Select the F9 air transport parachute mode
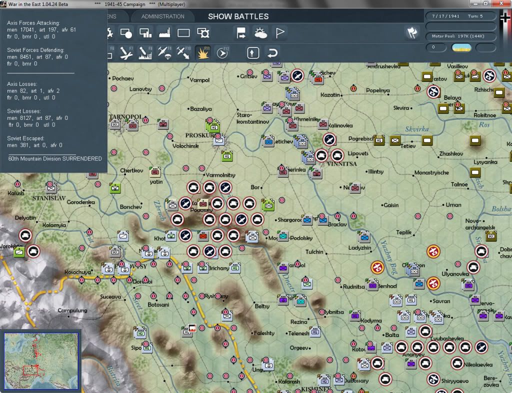The width and height of the screenshot is (512, 393). [x=164, y=53]
